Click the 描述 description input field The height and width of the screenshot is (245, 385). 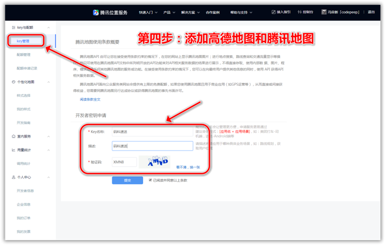(x=152, y=146)
